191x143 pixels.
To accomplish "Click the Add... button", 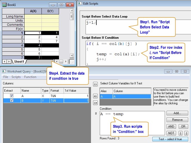I will coord(177,113).
